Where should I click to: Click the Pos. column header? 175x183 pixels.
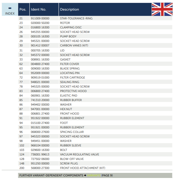click(23, 10)
